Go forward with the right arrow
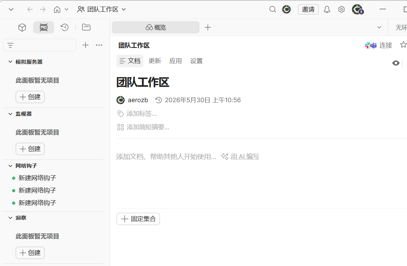The image size is (407, 266). click(43, 9)
